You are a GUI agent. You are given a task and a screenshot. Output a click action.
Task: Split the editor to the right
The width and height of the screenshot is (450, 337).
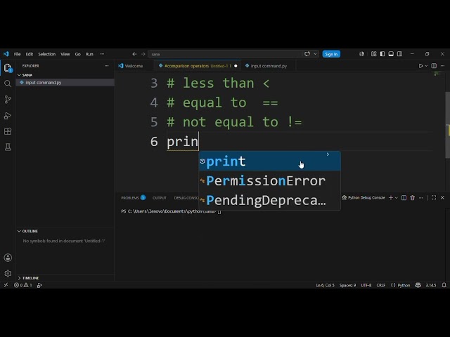(x=434, y=66)
